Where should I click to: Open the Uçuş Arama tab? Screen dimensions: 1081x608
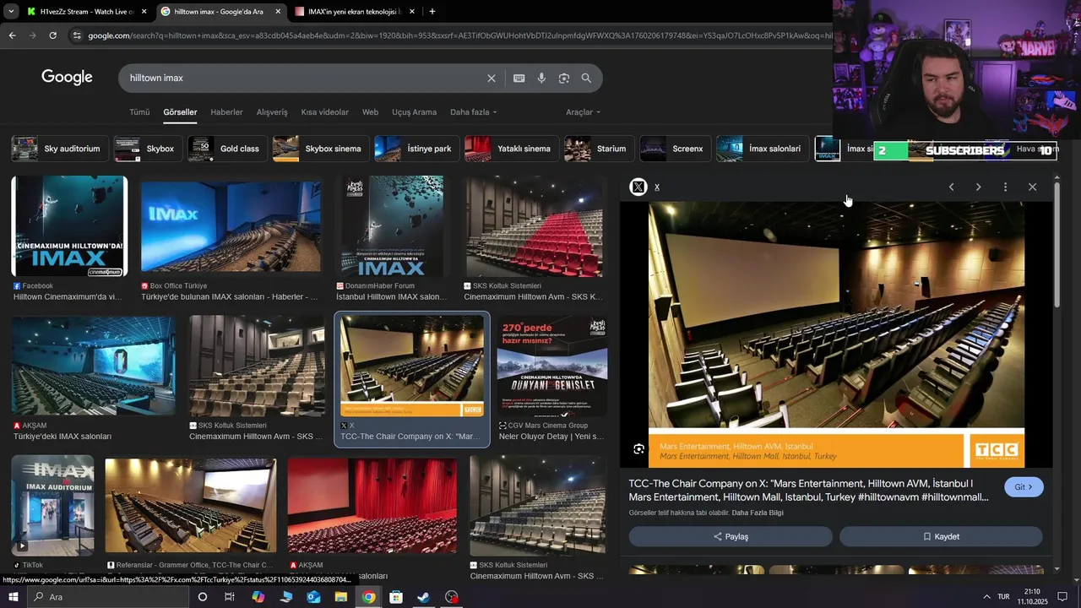point(414,112)
